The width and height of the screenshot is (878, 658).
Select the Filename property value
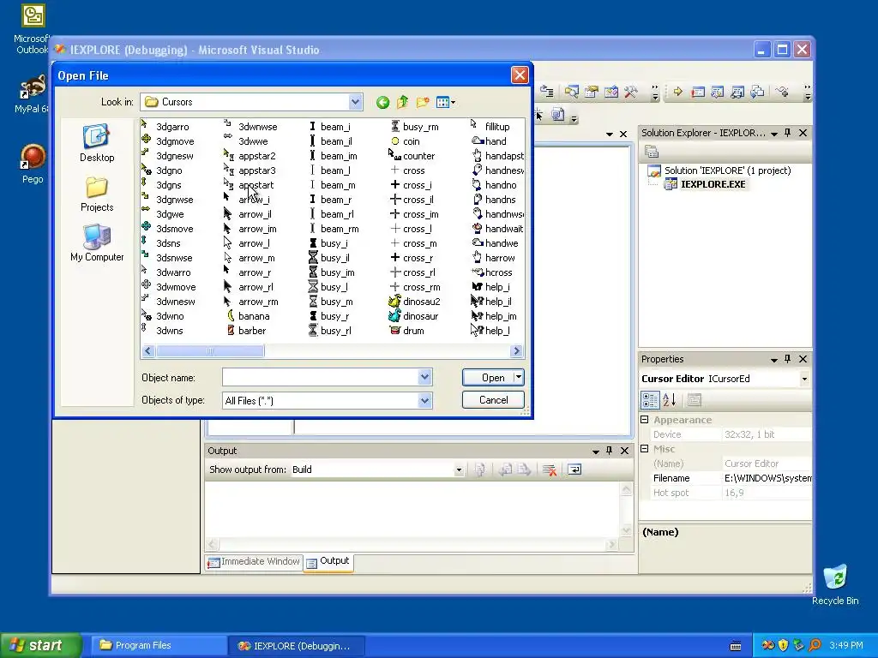coord(767,478)
